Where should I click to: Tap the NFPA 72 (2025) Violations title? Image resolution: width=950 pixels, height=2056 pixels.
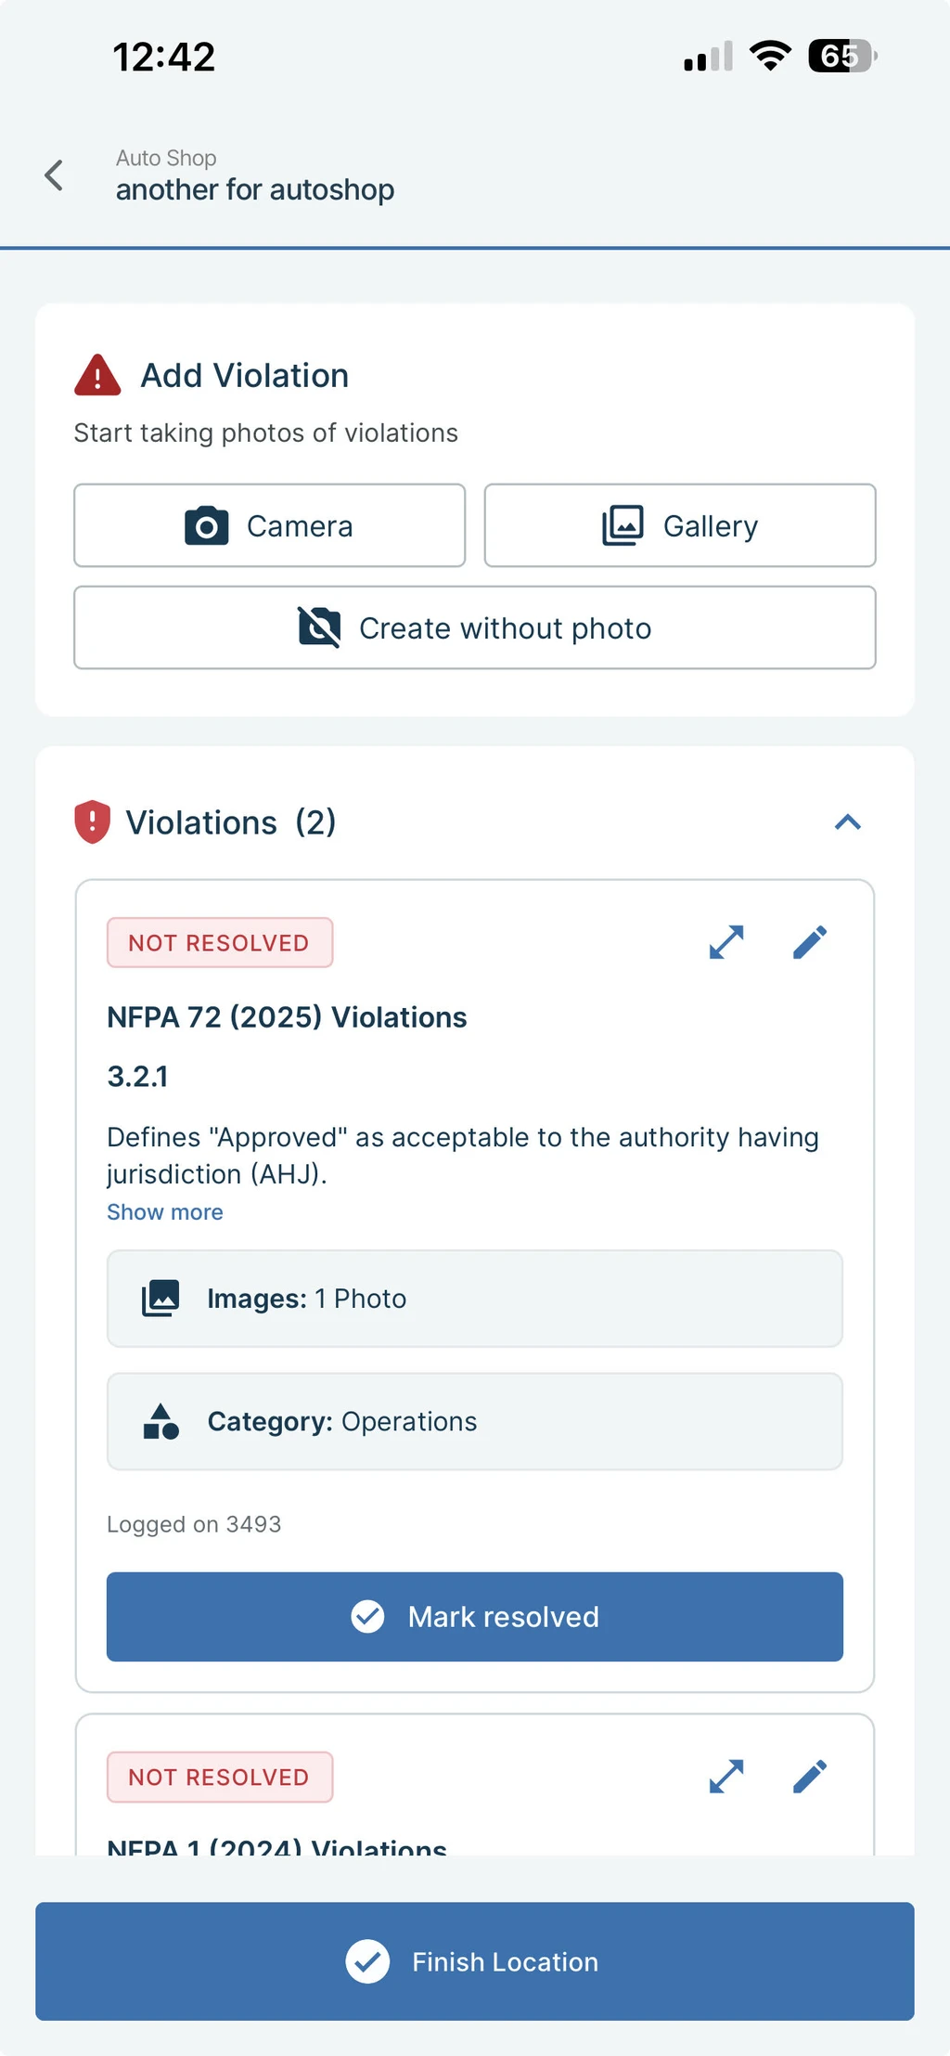pyautogui.click(x=287, y=1017)
